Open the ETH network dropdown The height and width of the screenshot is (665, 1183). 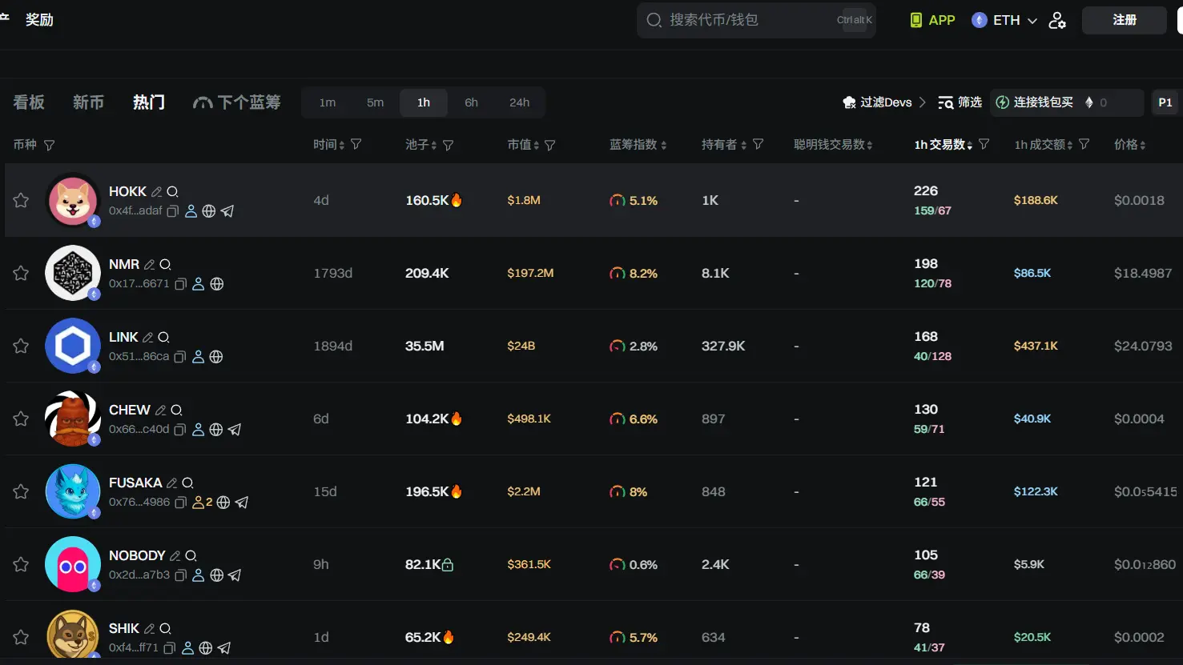[x=1004, y=20]
